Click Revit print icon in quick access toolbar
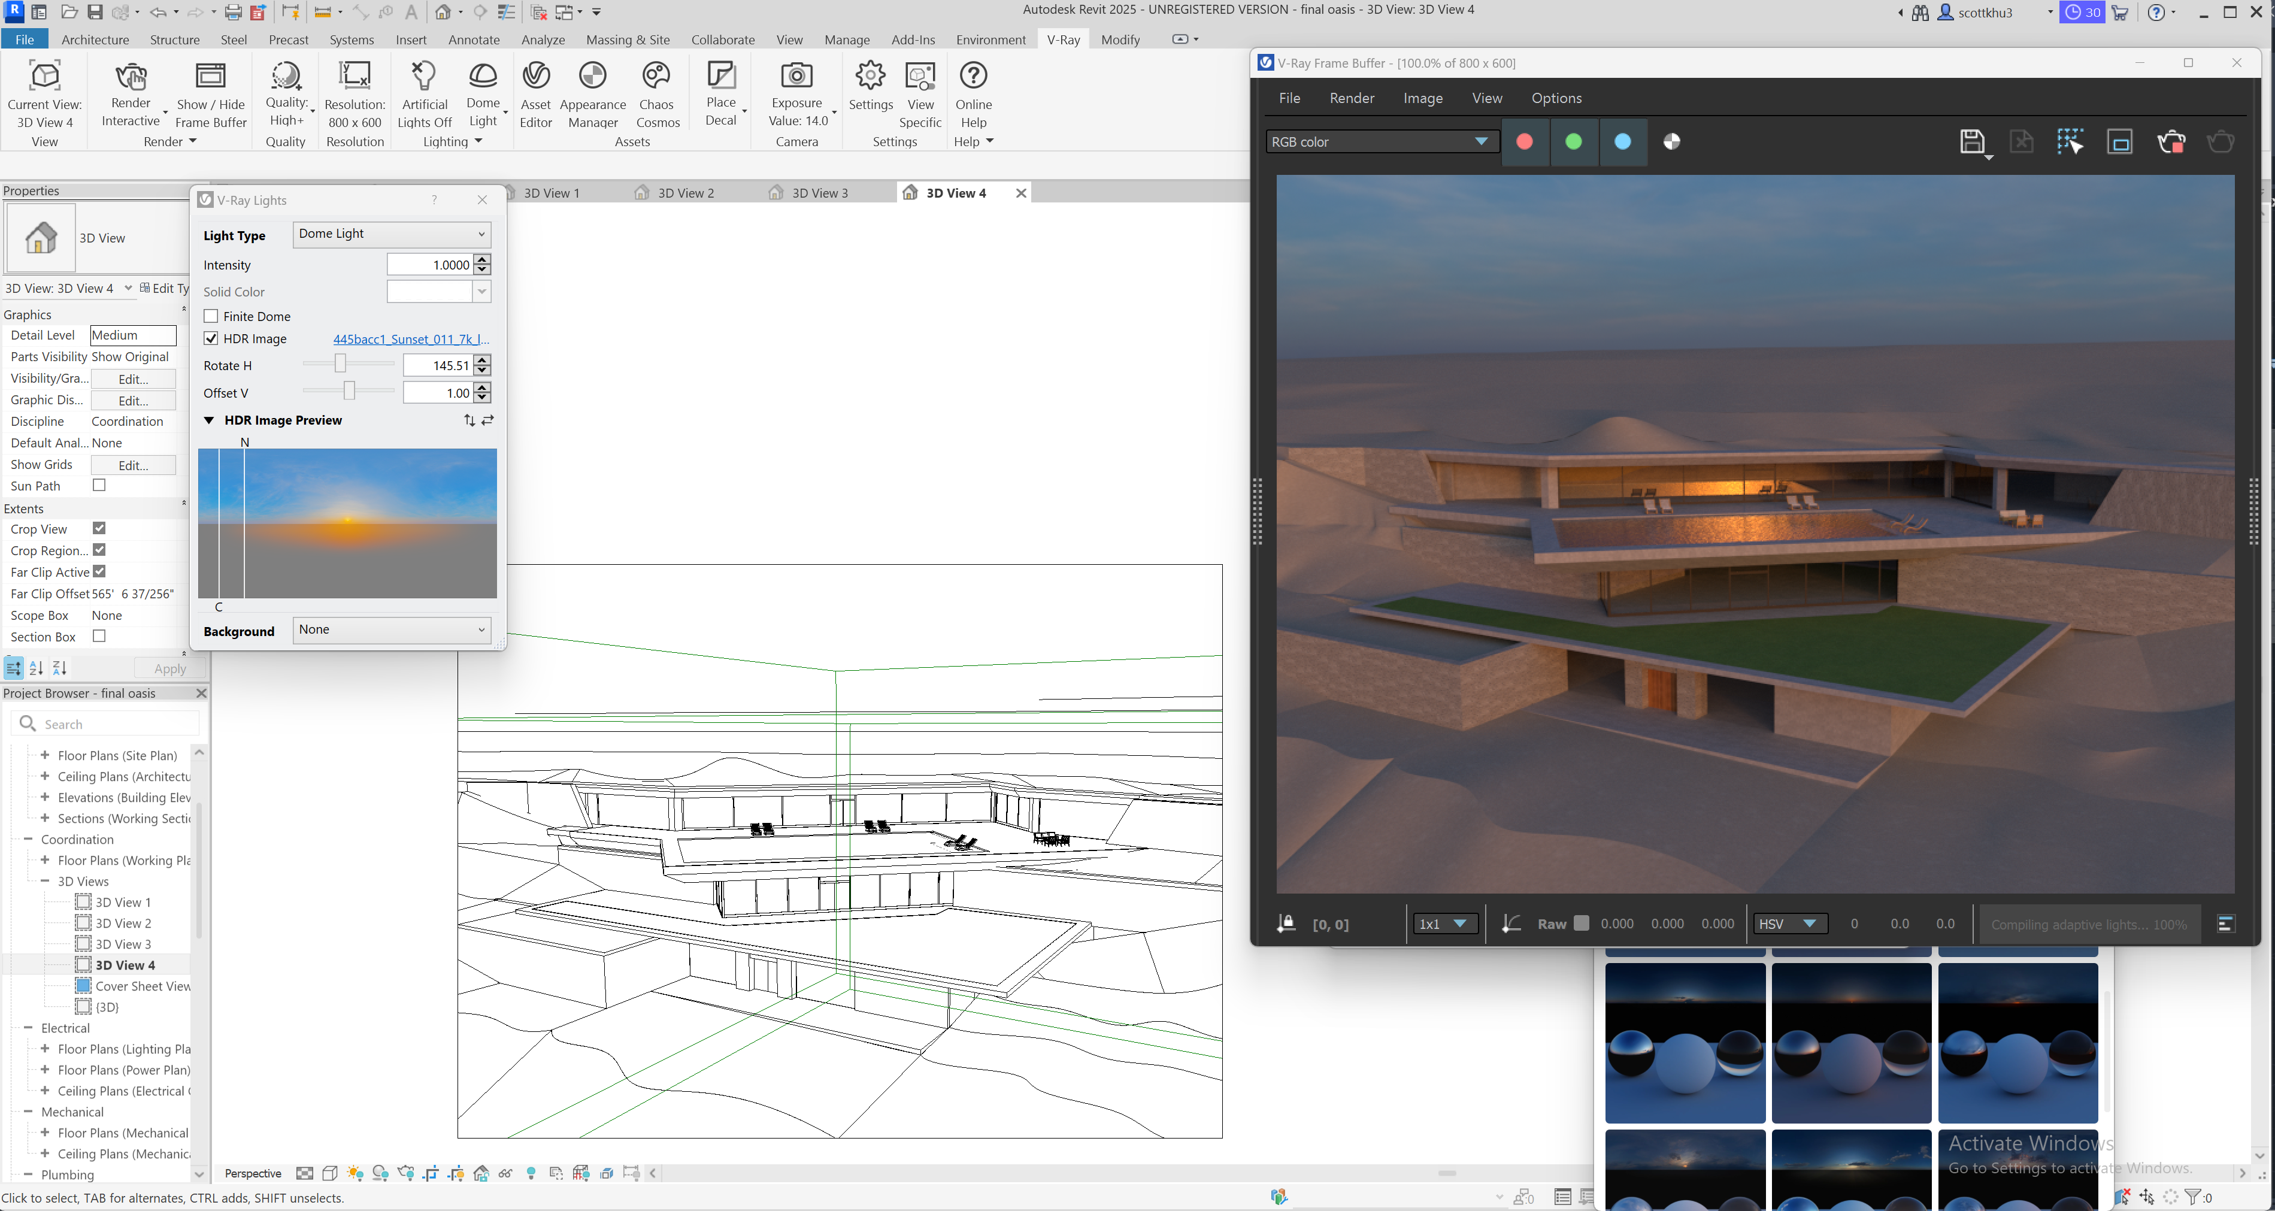Viewport: 2275px width, 1211px height. pos(233,13)
